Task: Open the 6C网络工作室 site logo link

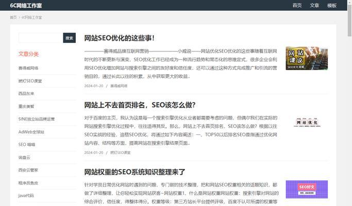Action: (x=26, y=5)
